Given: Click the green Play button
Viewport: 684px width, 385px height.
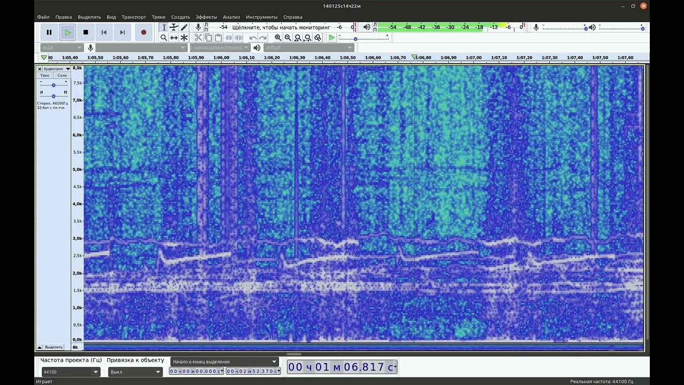Looking at the screenshot, I should point(67,32).
